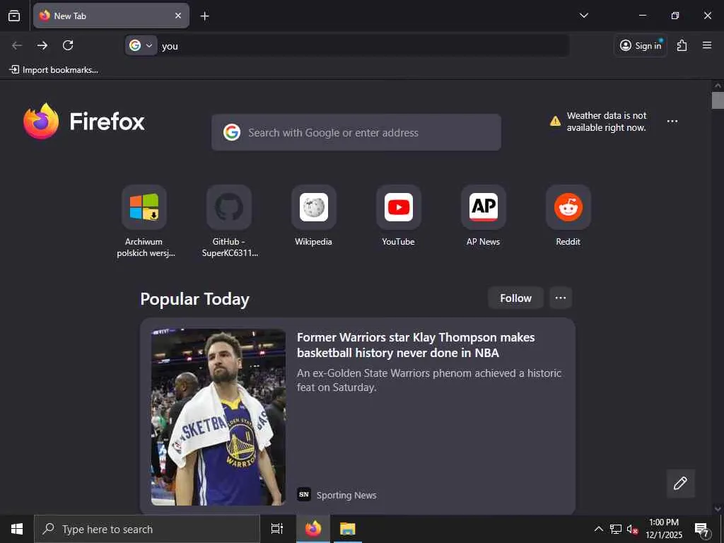Close the New Tab tab
This screenshot has width=724, height=543.
click(177, 16)
